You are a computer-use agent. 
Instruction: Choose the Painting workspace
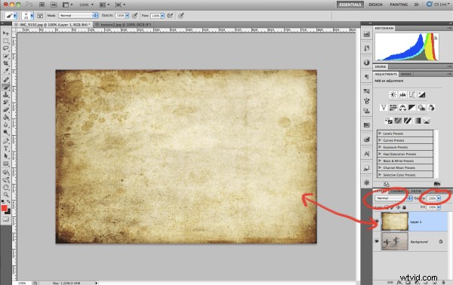[399, 5]
